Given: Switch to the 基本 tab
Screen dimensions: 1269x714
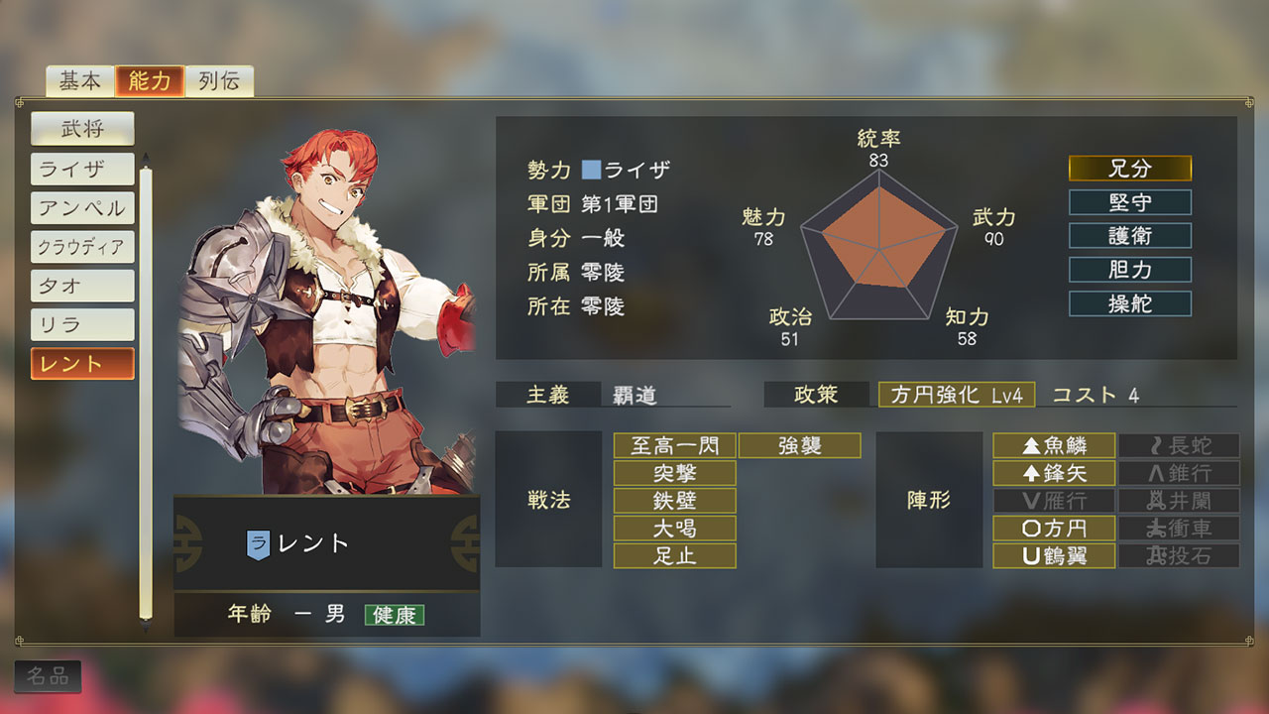Looking at the screenshot, I should coord(79,81).
